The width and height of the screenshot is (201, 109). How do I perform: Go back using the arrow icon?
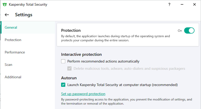point(7,15)
